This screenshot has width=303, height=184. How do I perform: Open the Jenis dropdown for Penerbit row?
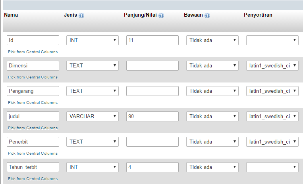point(92,142)
